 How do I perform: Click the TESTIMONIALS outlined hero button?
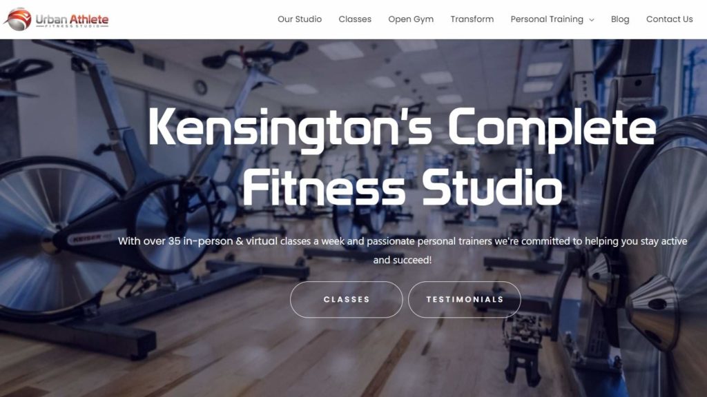pos(465,299)
